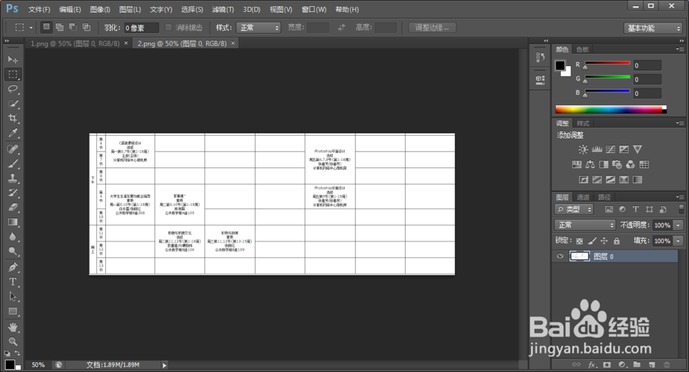Open the 样式 dropdown set to 正常
689x372 pixels.
click(x=258, y=28)
